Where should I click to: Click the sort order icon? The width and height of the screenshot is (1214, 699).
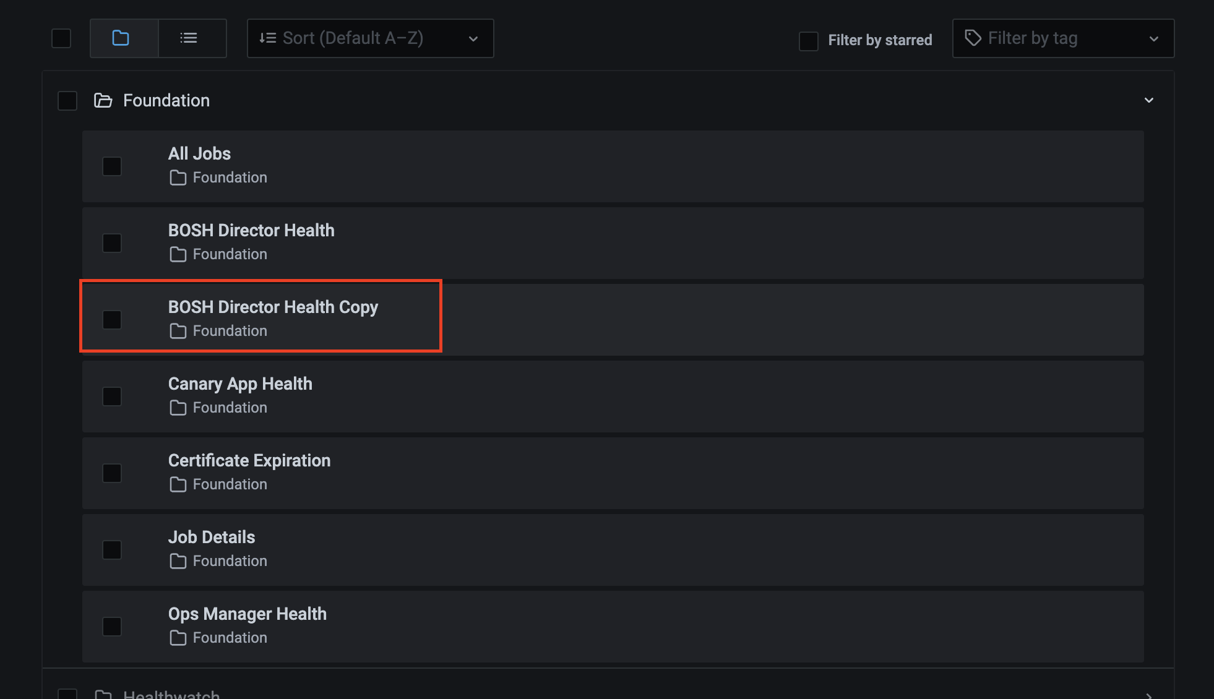(x=267, y=38)
